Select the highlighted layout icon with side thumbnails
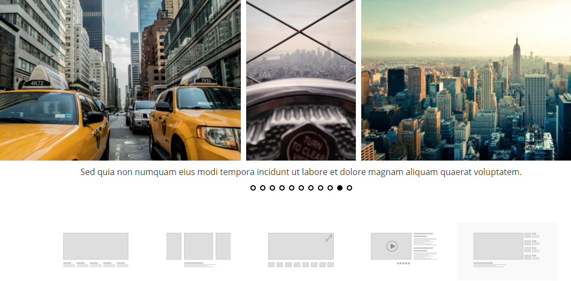The height and width of the screenshot is (281, 571). [507, 250]
